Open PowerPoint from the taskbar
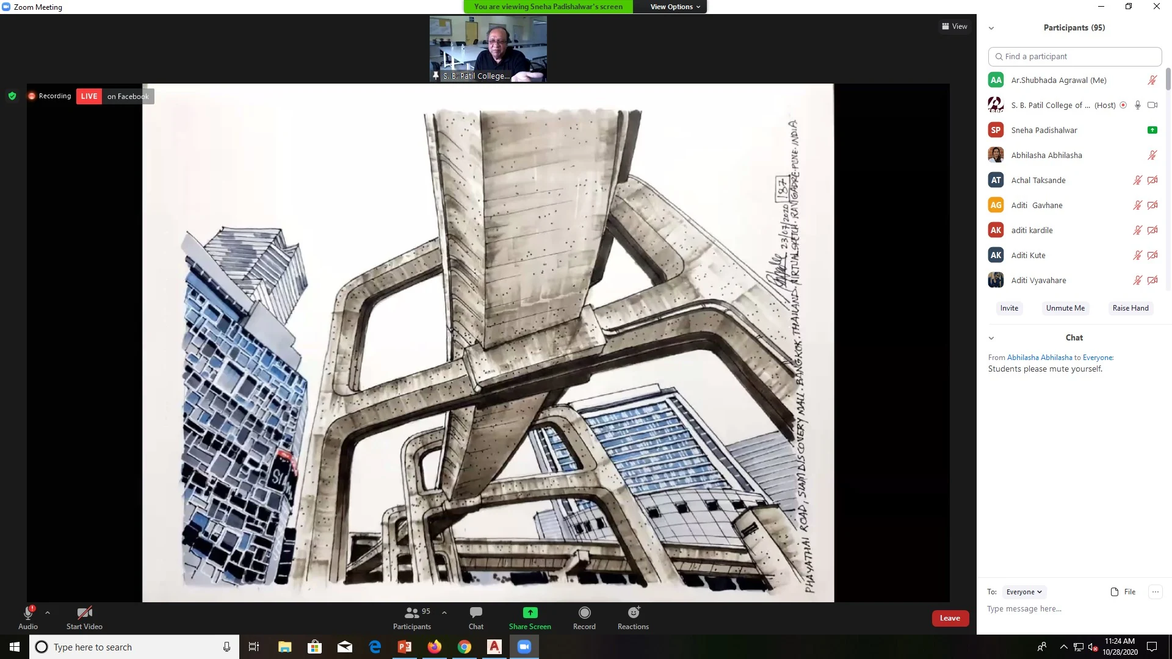Viewport: 1172px width, 659px height. click(405, 647)
